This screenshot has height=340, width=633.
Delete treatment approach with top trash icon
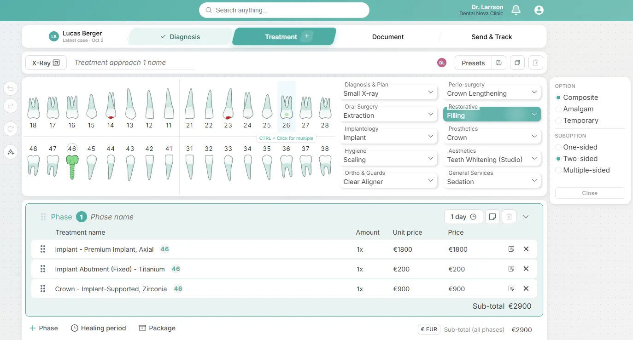[535, 63]
